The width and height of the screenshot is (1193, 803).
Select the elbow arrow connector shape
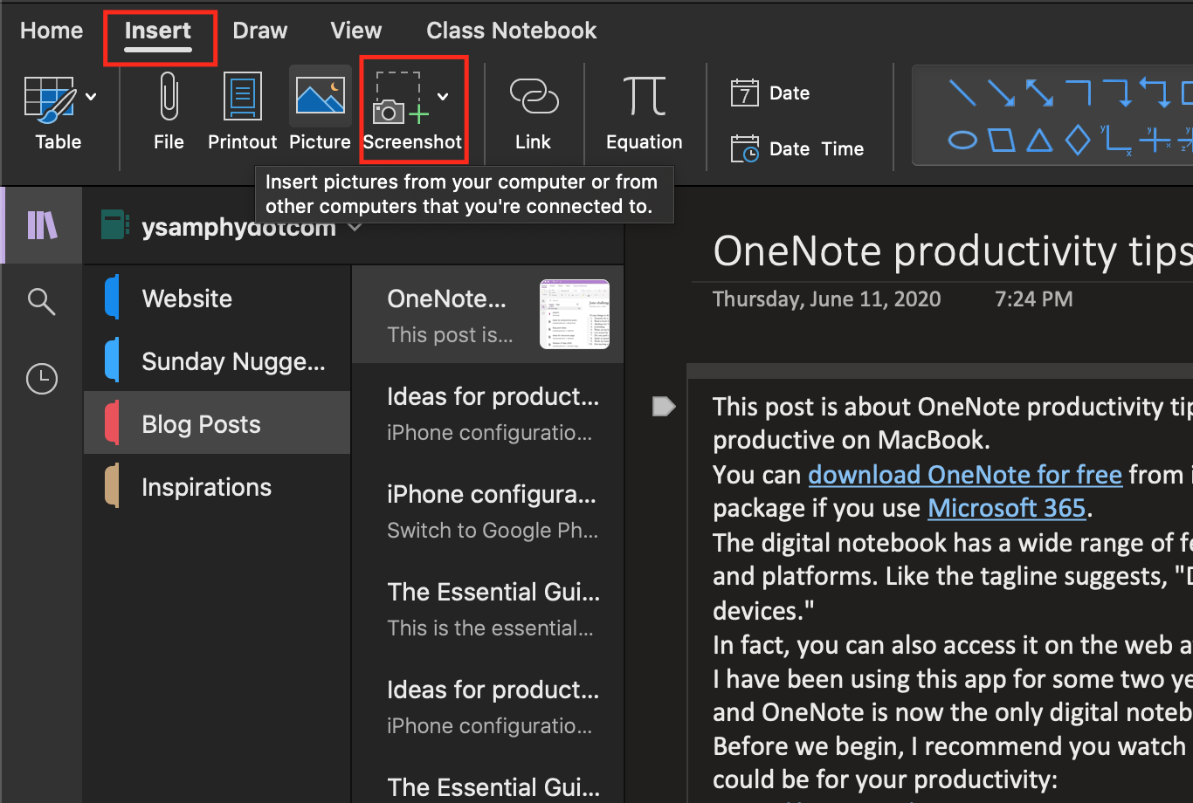coord(1117,93)
